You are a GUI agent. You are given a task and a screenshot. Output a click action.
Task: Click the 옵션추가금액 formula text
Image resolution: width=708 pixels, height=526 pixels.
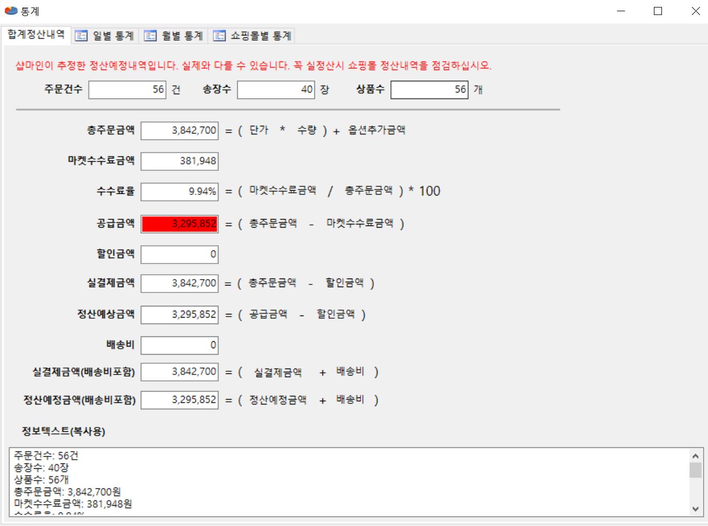tap(376, 130)
